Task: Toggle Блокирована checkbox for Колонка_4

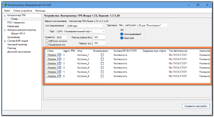Action: pos(102,67)
